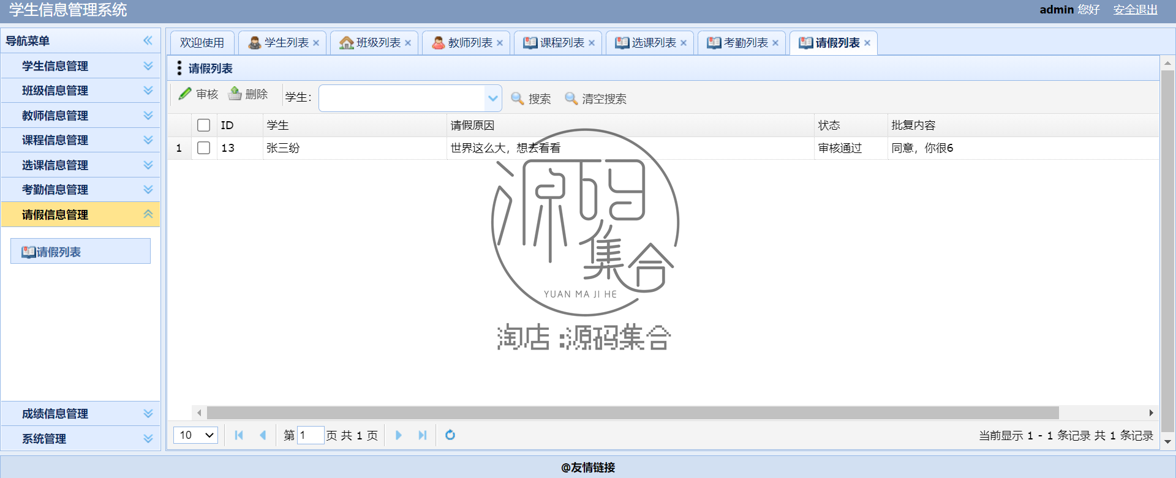Go to last page icon
The image size is (1176, 478).
tap(423, 435)
